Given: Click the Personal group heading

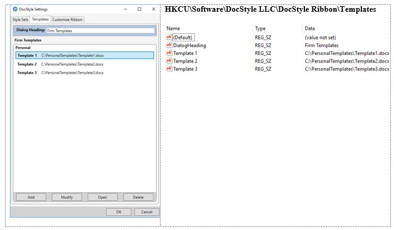Looking at the screenshot, I should (x=23, y=48).
